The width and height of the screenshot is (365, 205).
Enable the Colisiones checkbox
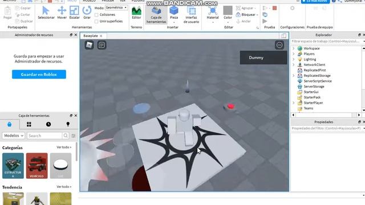pos(96,15)
